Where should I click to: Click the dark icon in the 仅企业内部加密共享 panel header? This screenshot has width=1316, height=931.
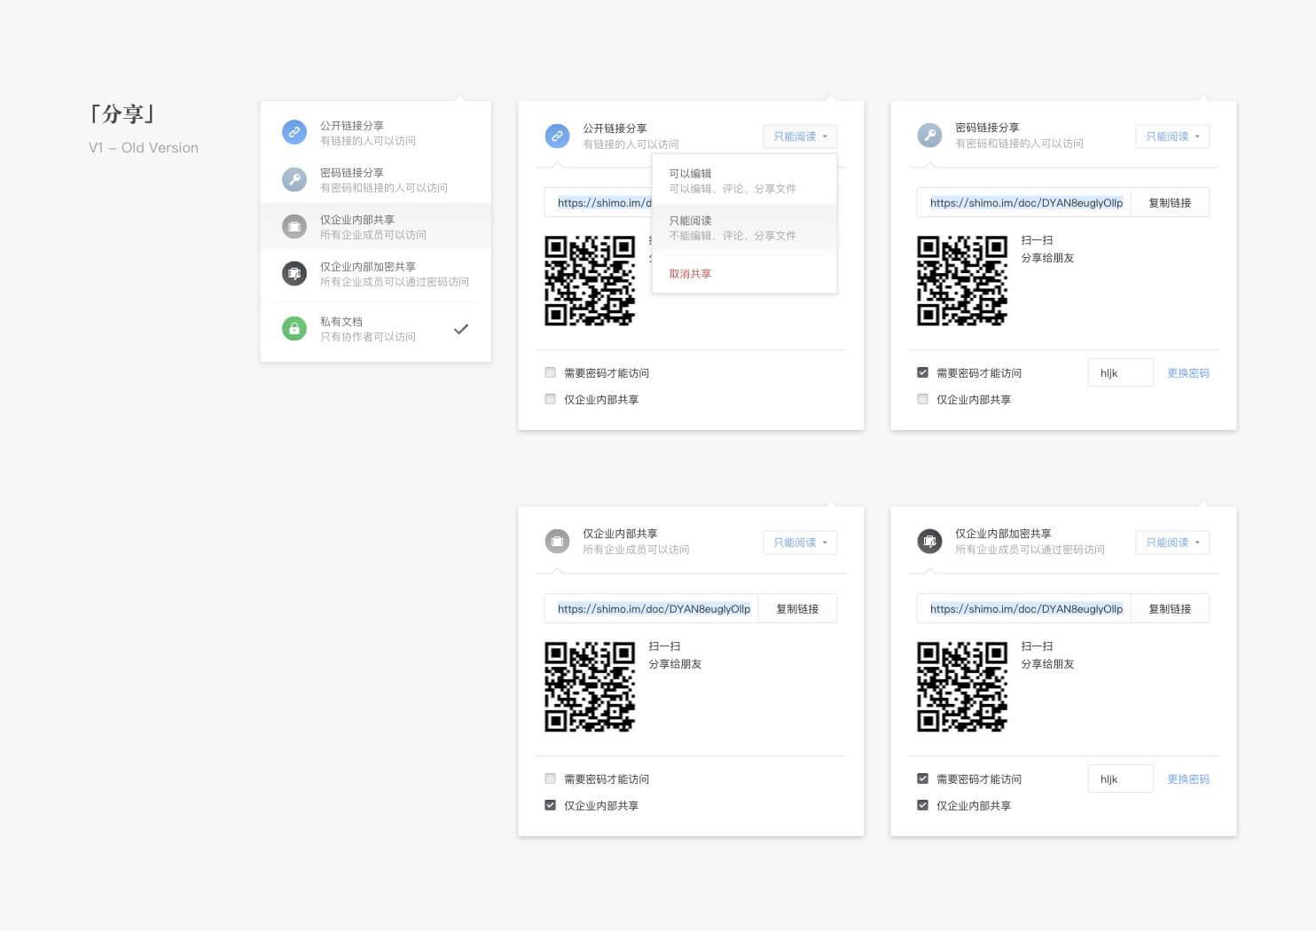(x=929, y=541)
